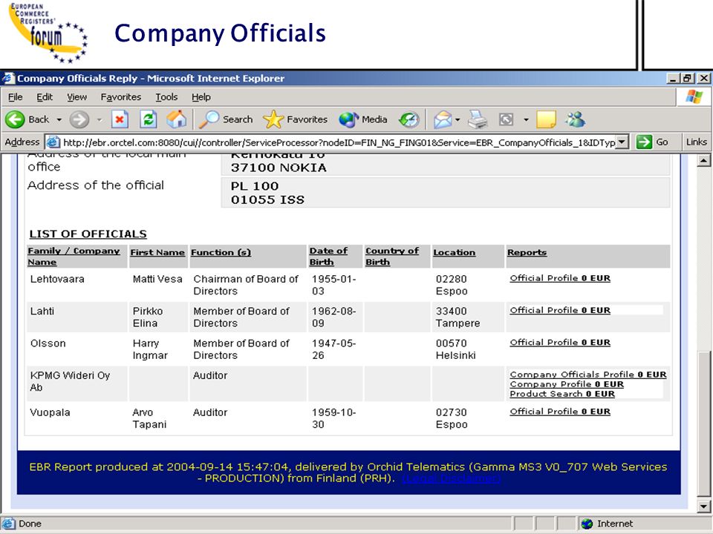Expand the address bar URL dropdown
The image size is (713, 534).
click(x=622, y=142)
